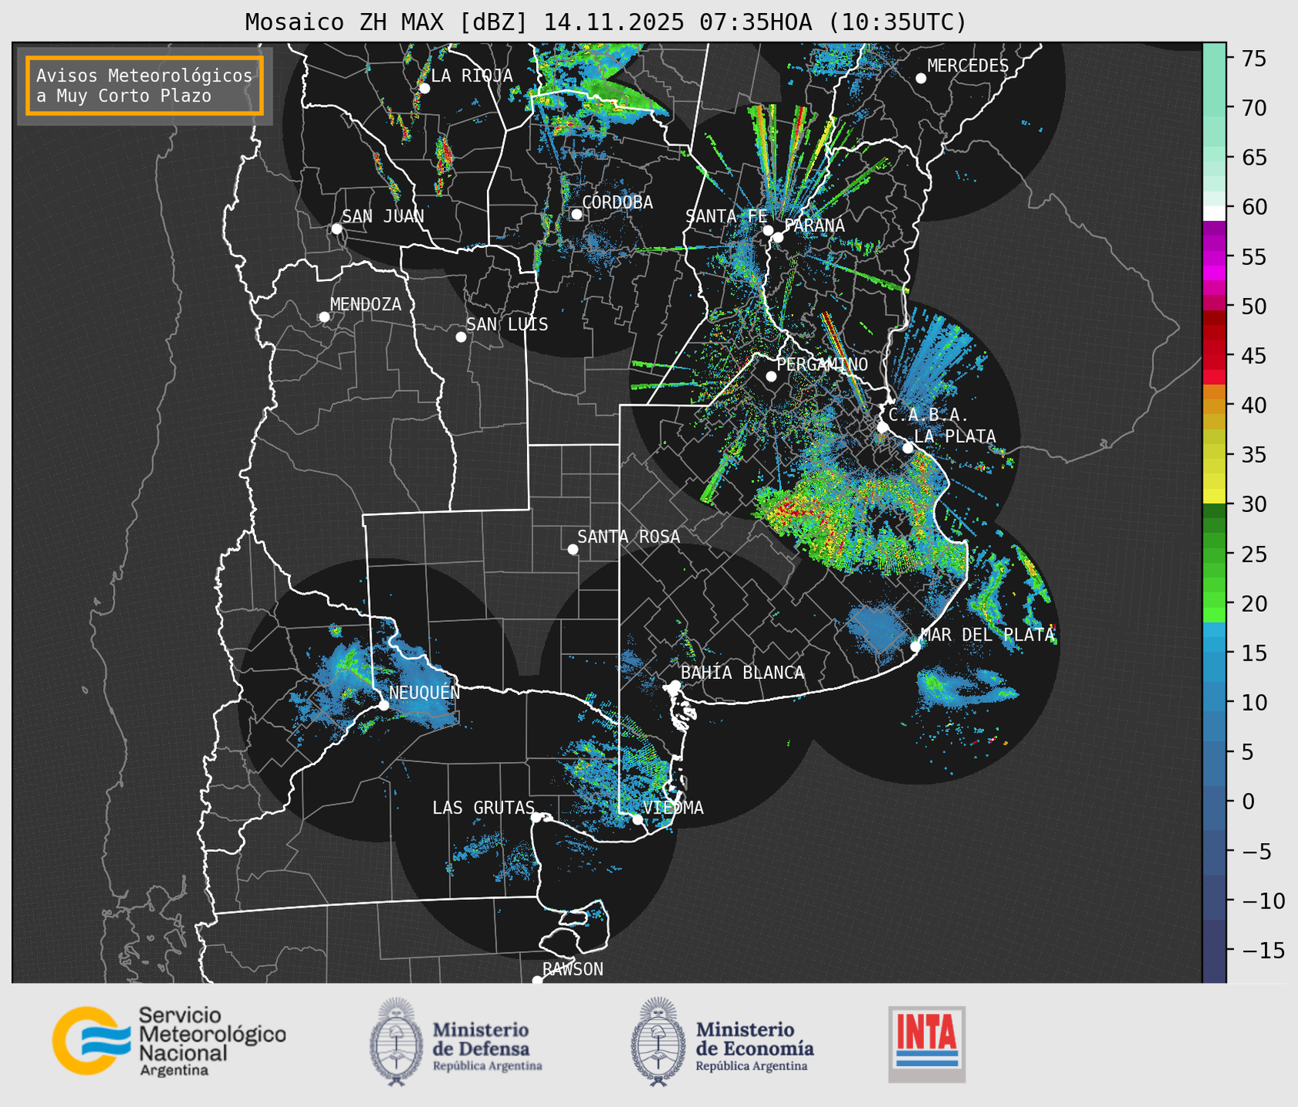This screenshot has width=1298, height=1107.
Task: Click the La Rioja city label
Action: [471, 75]
